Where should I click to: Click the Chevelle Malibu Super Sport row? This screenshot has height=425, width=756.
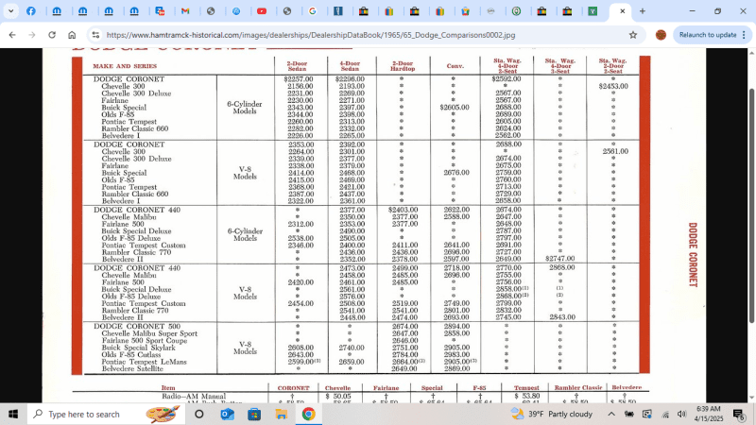point(149,333)
